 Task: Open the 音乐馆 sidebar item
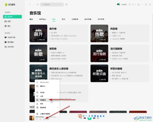point(12,16)
